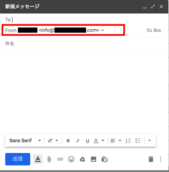Open more options three-dot menu
The width and height of the screenshot is (169, 172).
click(x=161, y=159)
